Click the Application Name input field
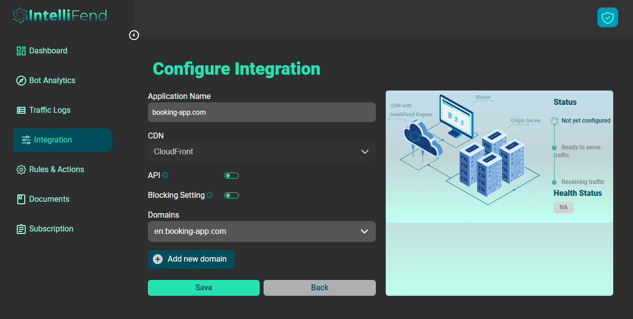633x319 pixels. 262,112
